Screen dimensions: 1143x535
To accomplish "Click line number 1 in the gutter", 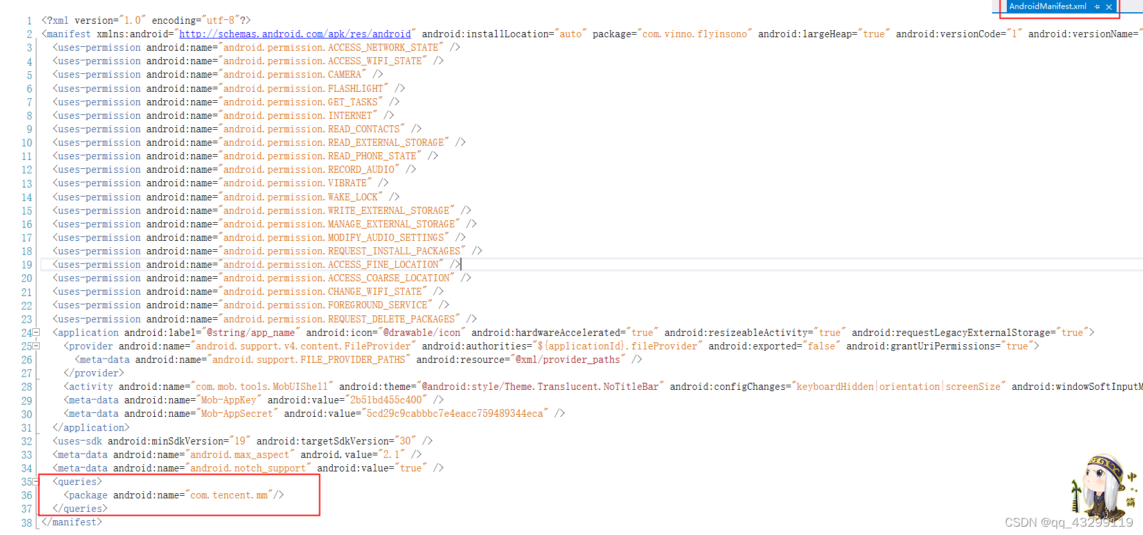I will coord(30,21).
